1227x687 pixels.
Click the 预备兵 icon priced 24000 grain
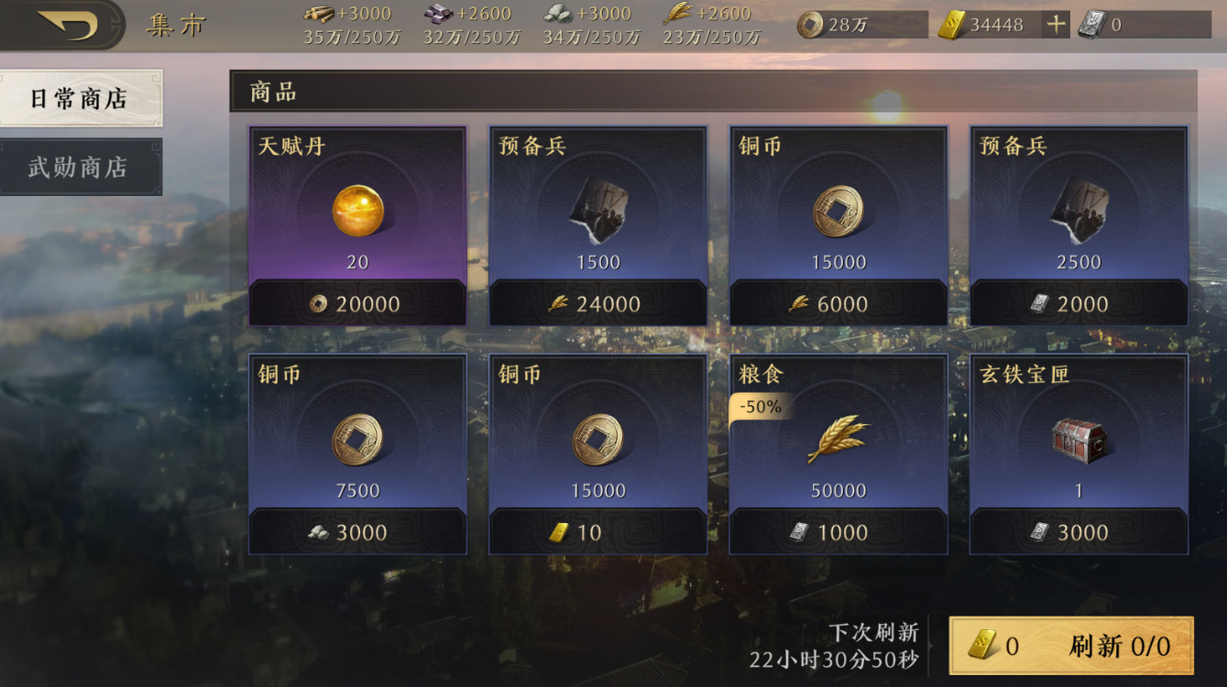597,211
